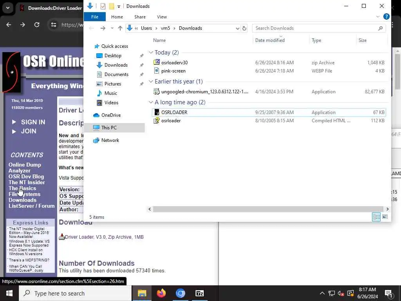
Task: Open the recent locations dropdown arrow
Action: (112, 28)
